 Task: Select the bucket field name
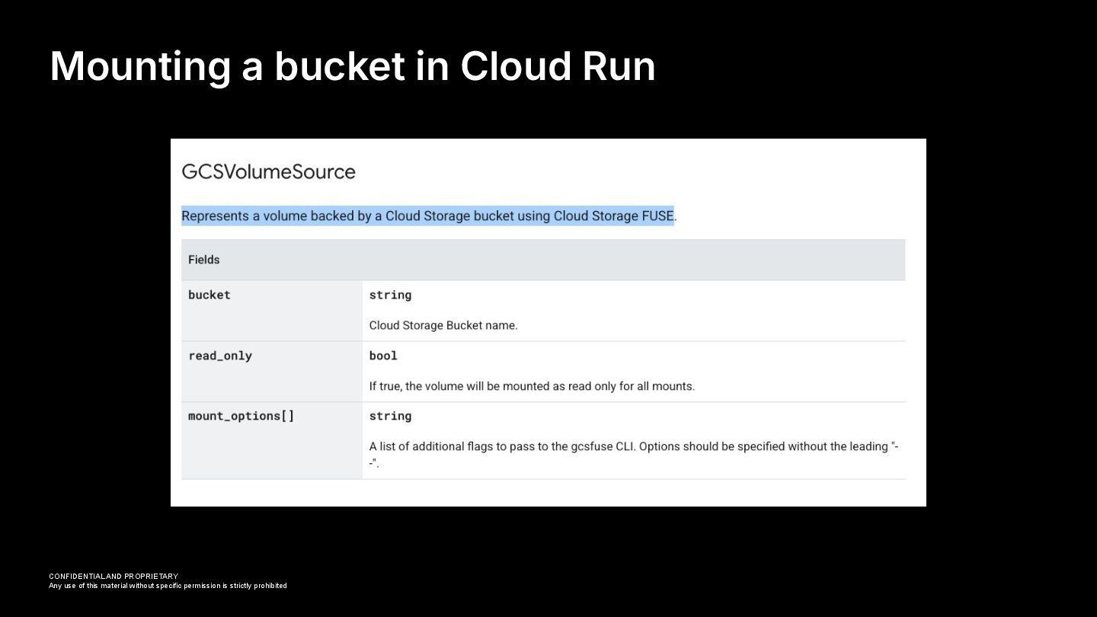209,295
